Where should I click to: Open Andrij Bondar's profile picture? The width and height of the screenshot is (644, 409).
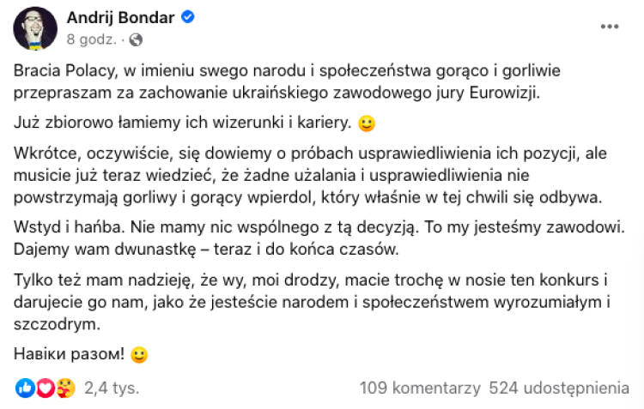[x=35, y=28]
